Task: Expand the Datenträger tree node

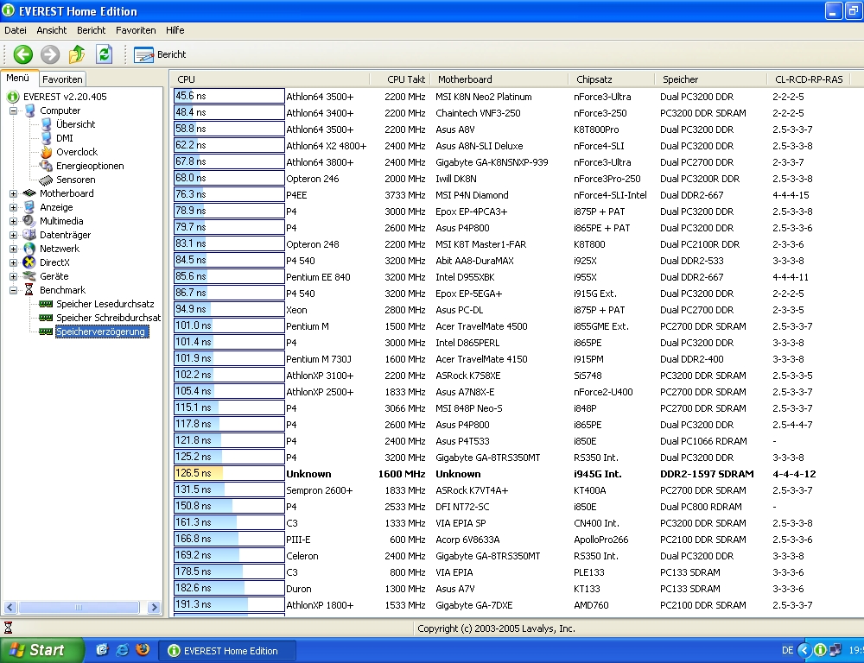Action: 13,235
